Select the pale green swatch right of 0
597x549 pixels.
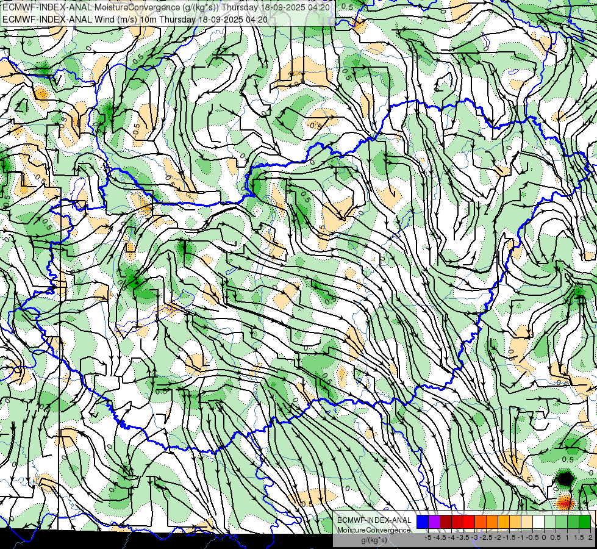[550, 522]
